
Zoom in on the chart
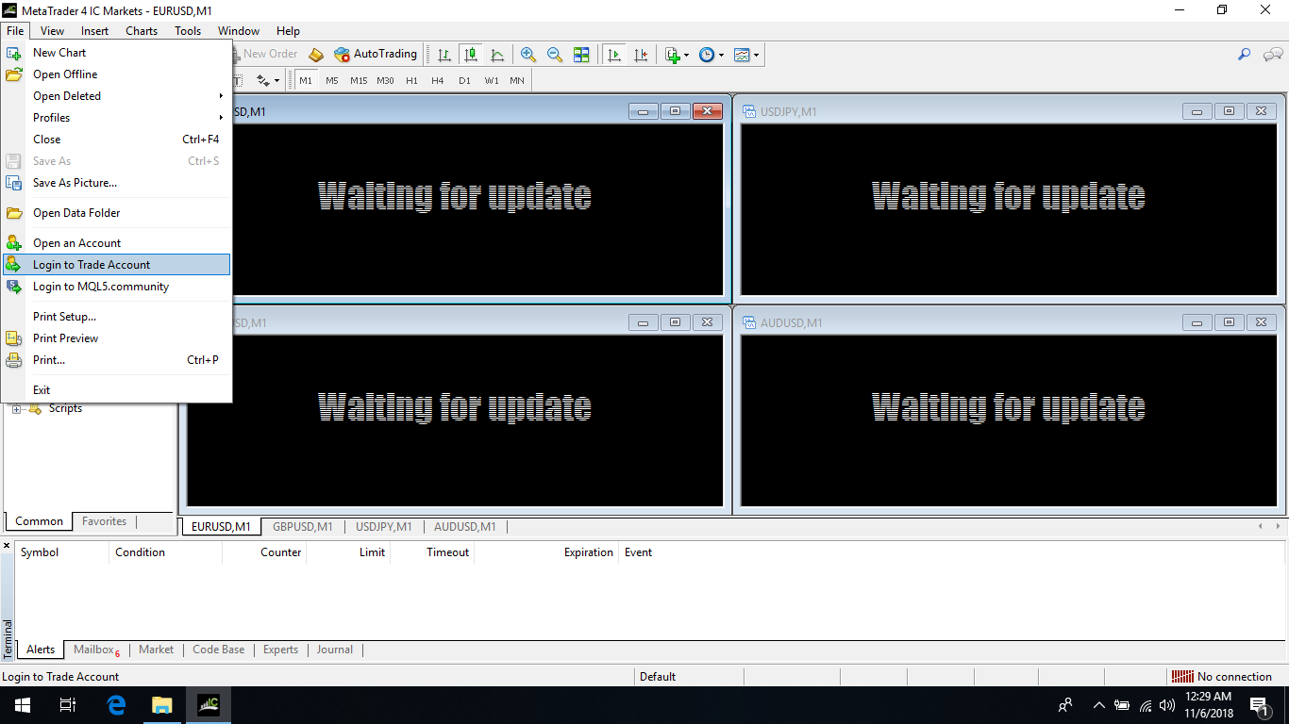click(x=528, y=55)
